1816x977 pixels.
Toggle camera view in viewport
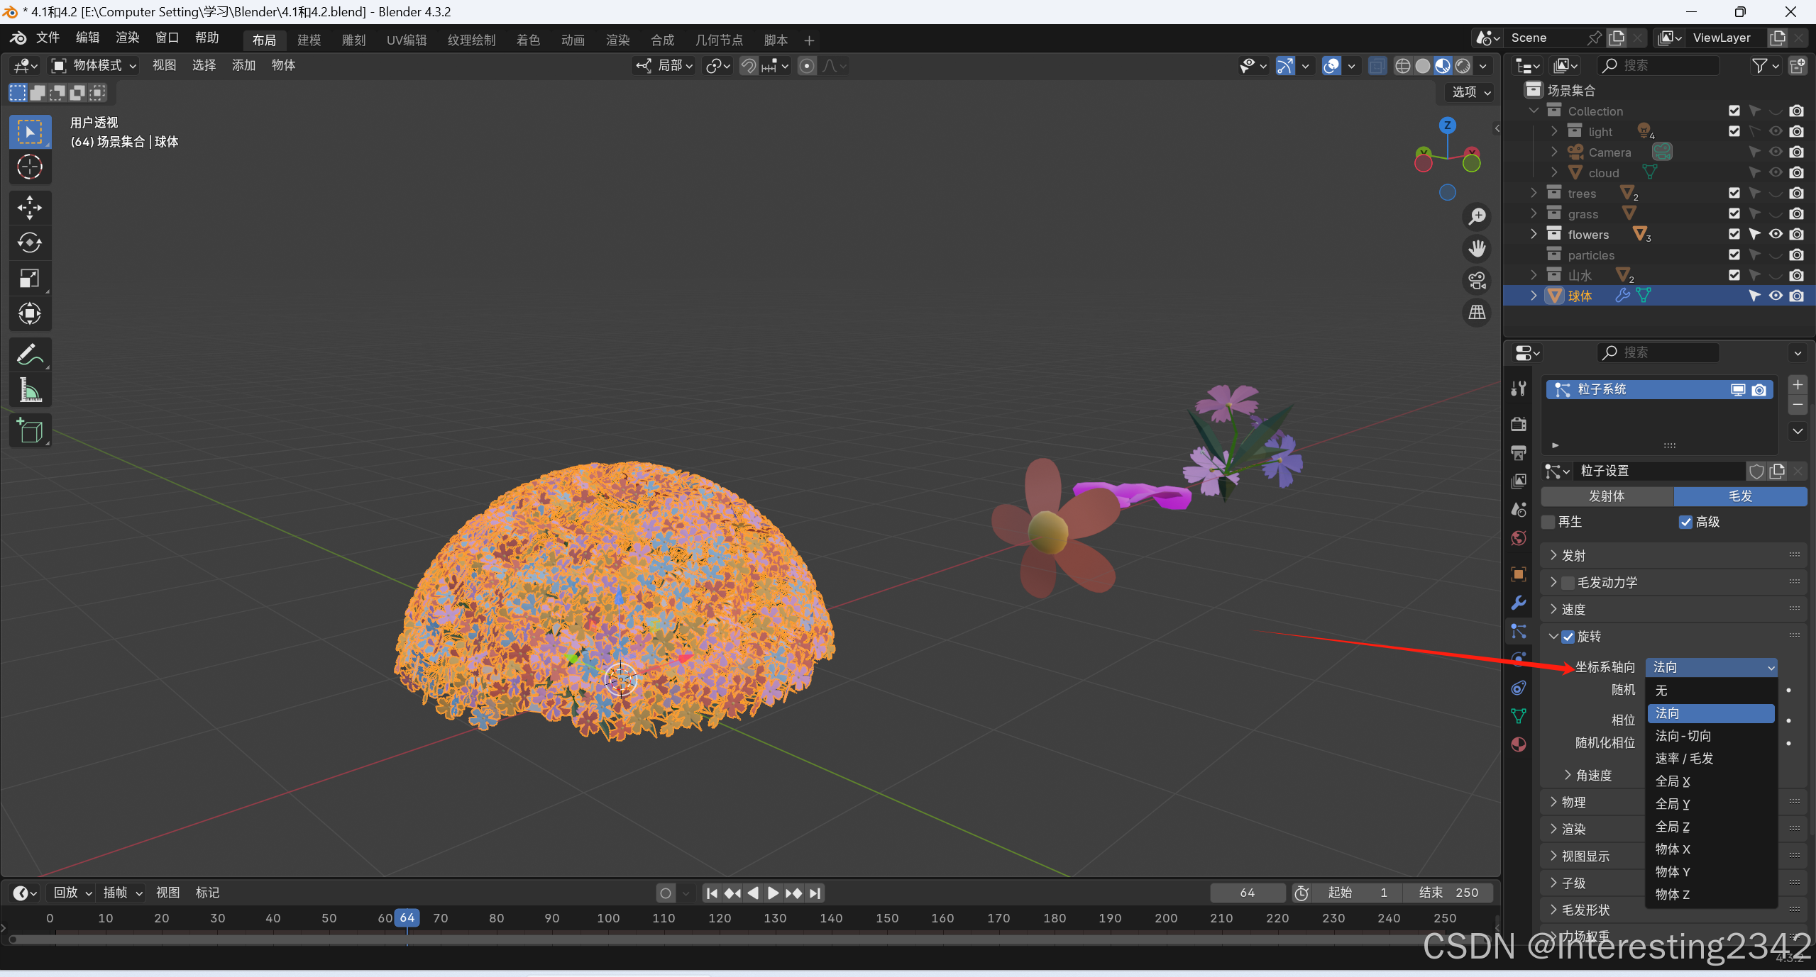[1477, 280]
